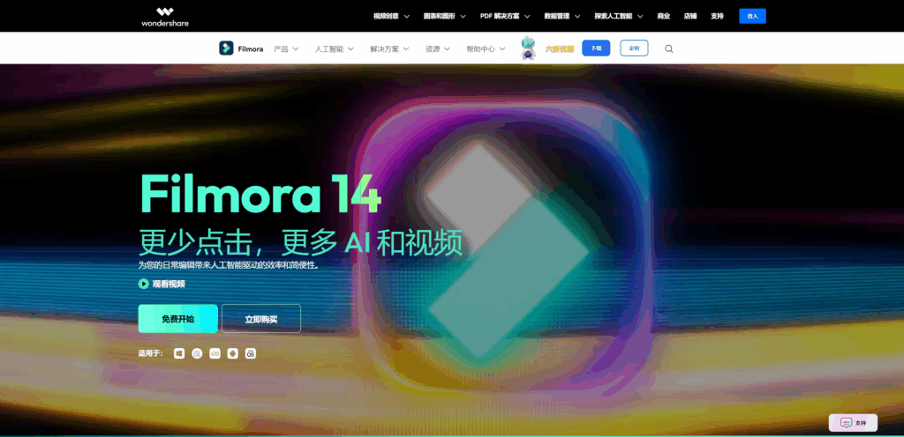Click the blue 下载 button
Screen dimensions: 904x437
[596, 48]
